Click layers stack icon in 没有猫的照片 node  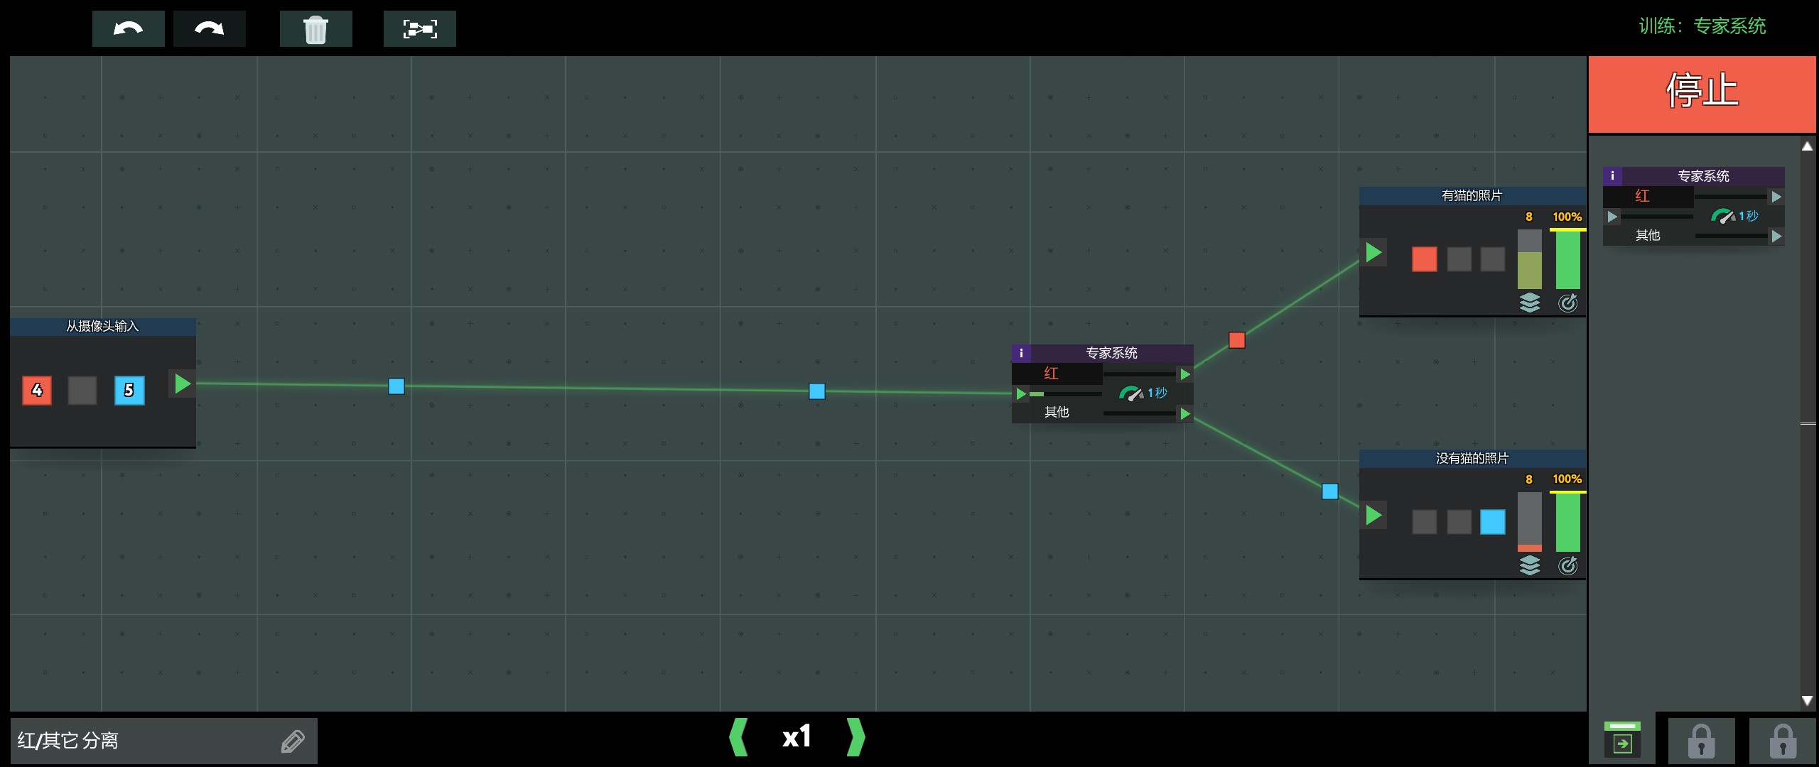click(1530, 565)
